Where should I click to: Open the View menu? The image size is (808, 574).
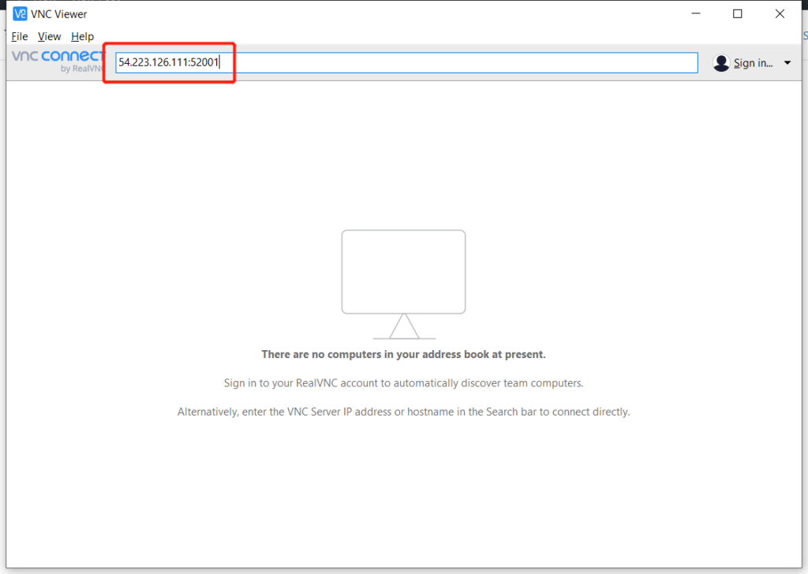click(49, 36)
